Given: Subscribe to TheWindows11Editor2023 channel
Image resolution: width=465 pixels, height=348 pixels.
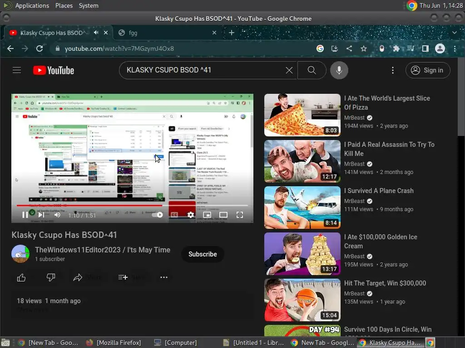Looking at the screenshot, I should pyautogui.click(x=203, y=254).
